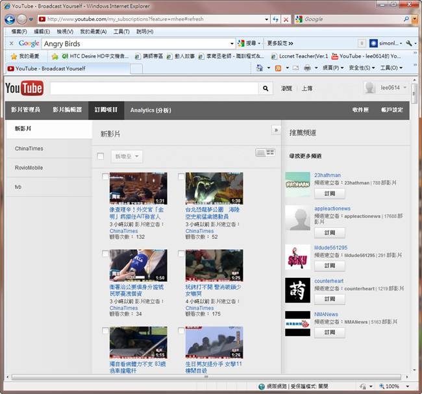This screenshot has height=394, width=422.
Task: Click the browser Forward arrow button
Action: [22, 19]
